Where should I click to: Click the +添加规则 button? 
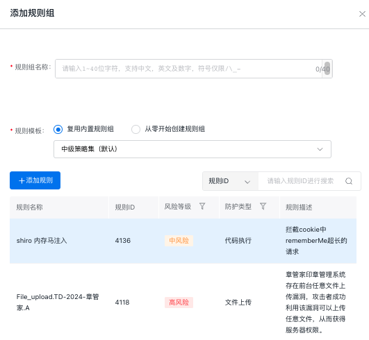35,180
